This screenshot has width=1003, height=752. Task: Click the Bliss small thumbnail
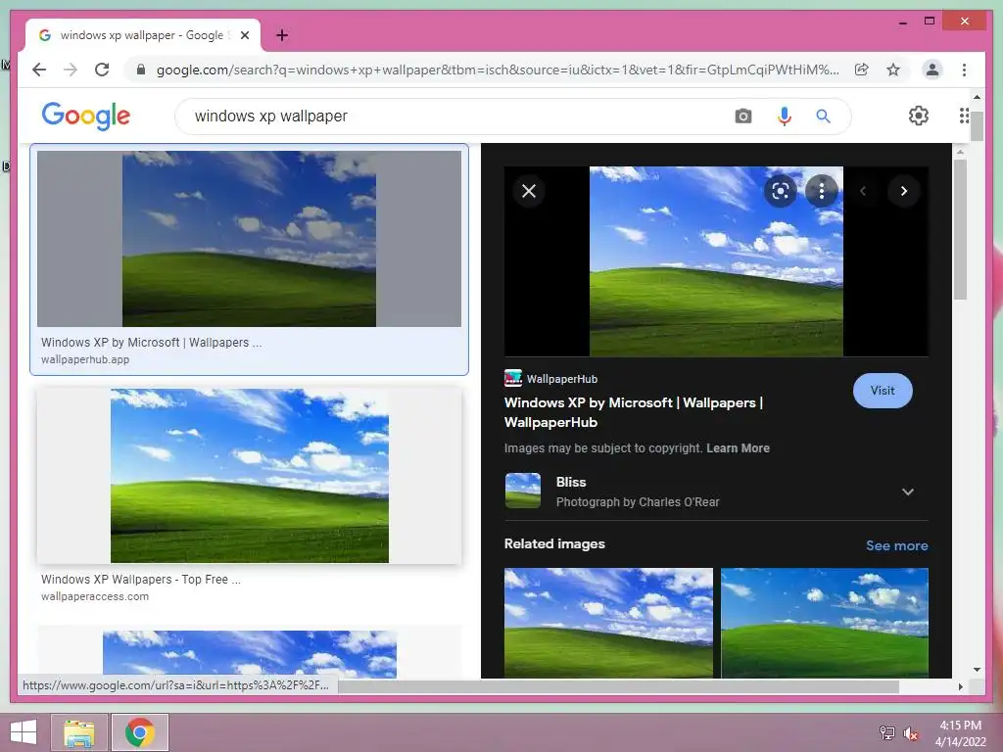(x=523, y=491)
